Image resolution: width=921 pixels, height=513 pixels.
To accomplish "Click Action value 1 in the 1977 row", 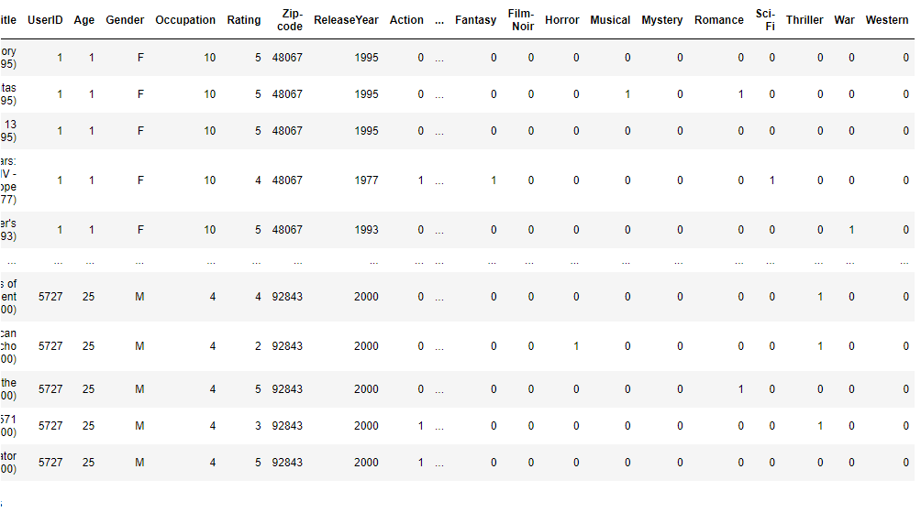I will pyautogui.click(x=420, y=180).
